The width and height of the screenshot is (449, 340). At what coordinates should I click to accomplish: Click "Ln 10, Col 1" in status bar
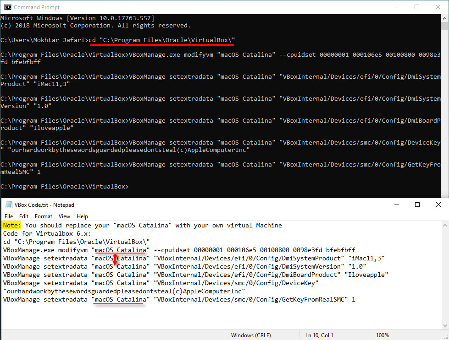pos(319,335)
